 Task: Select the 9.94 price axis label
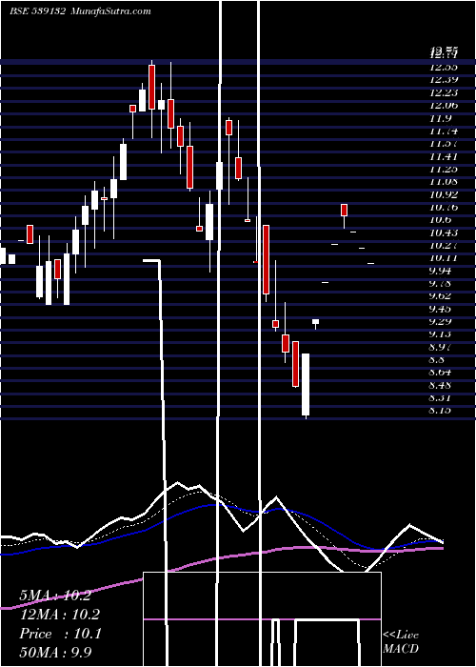(440, 271)
